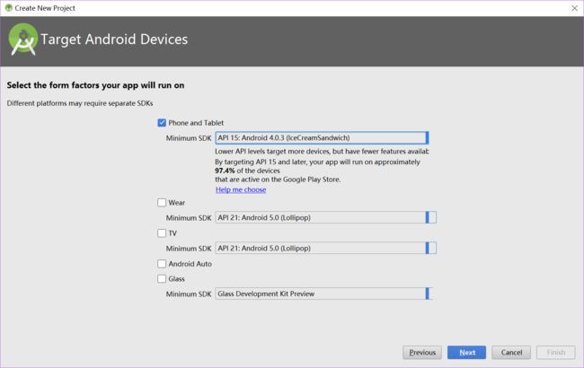Click 'that are active on the Google Play Store' text

[x=278, y=180]
